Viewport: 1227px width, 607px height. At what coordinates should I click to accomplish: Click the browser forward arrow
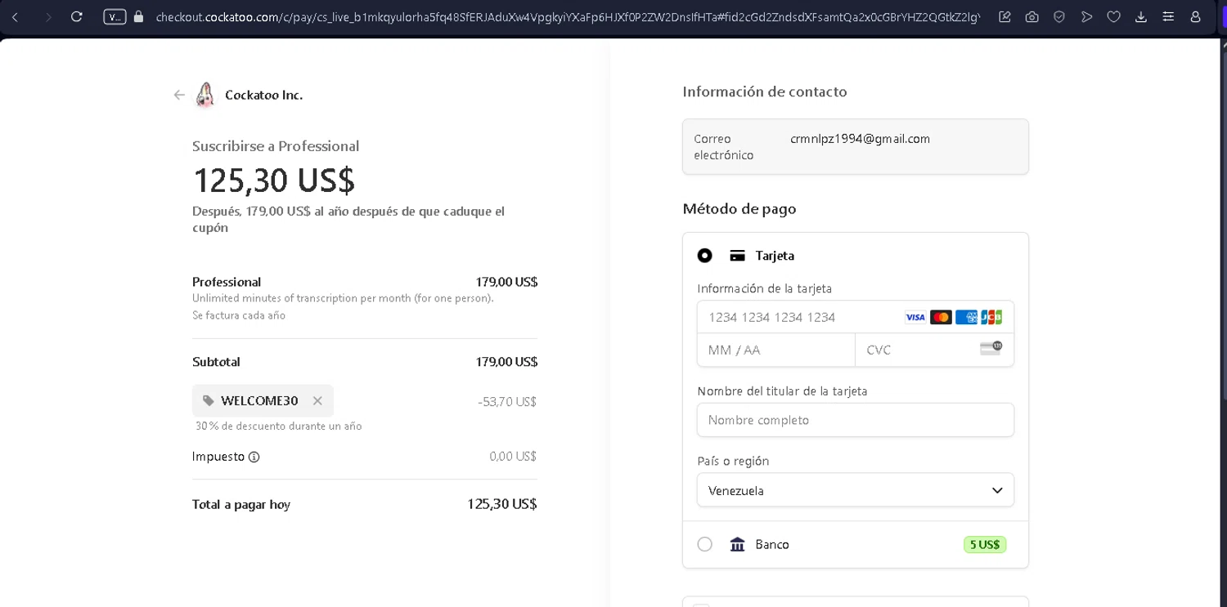point(47,16)
